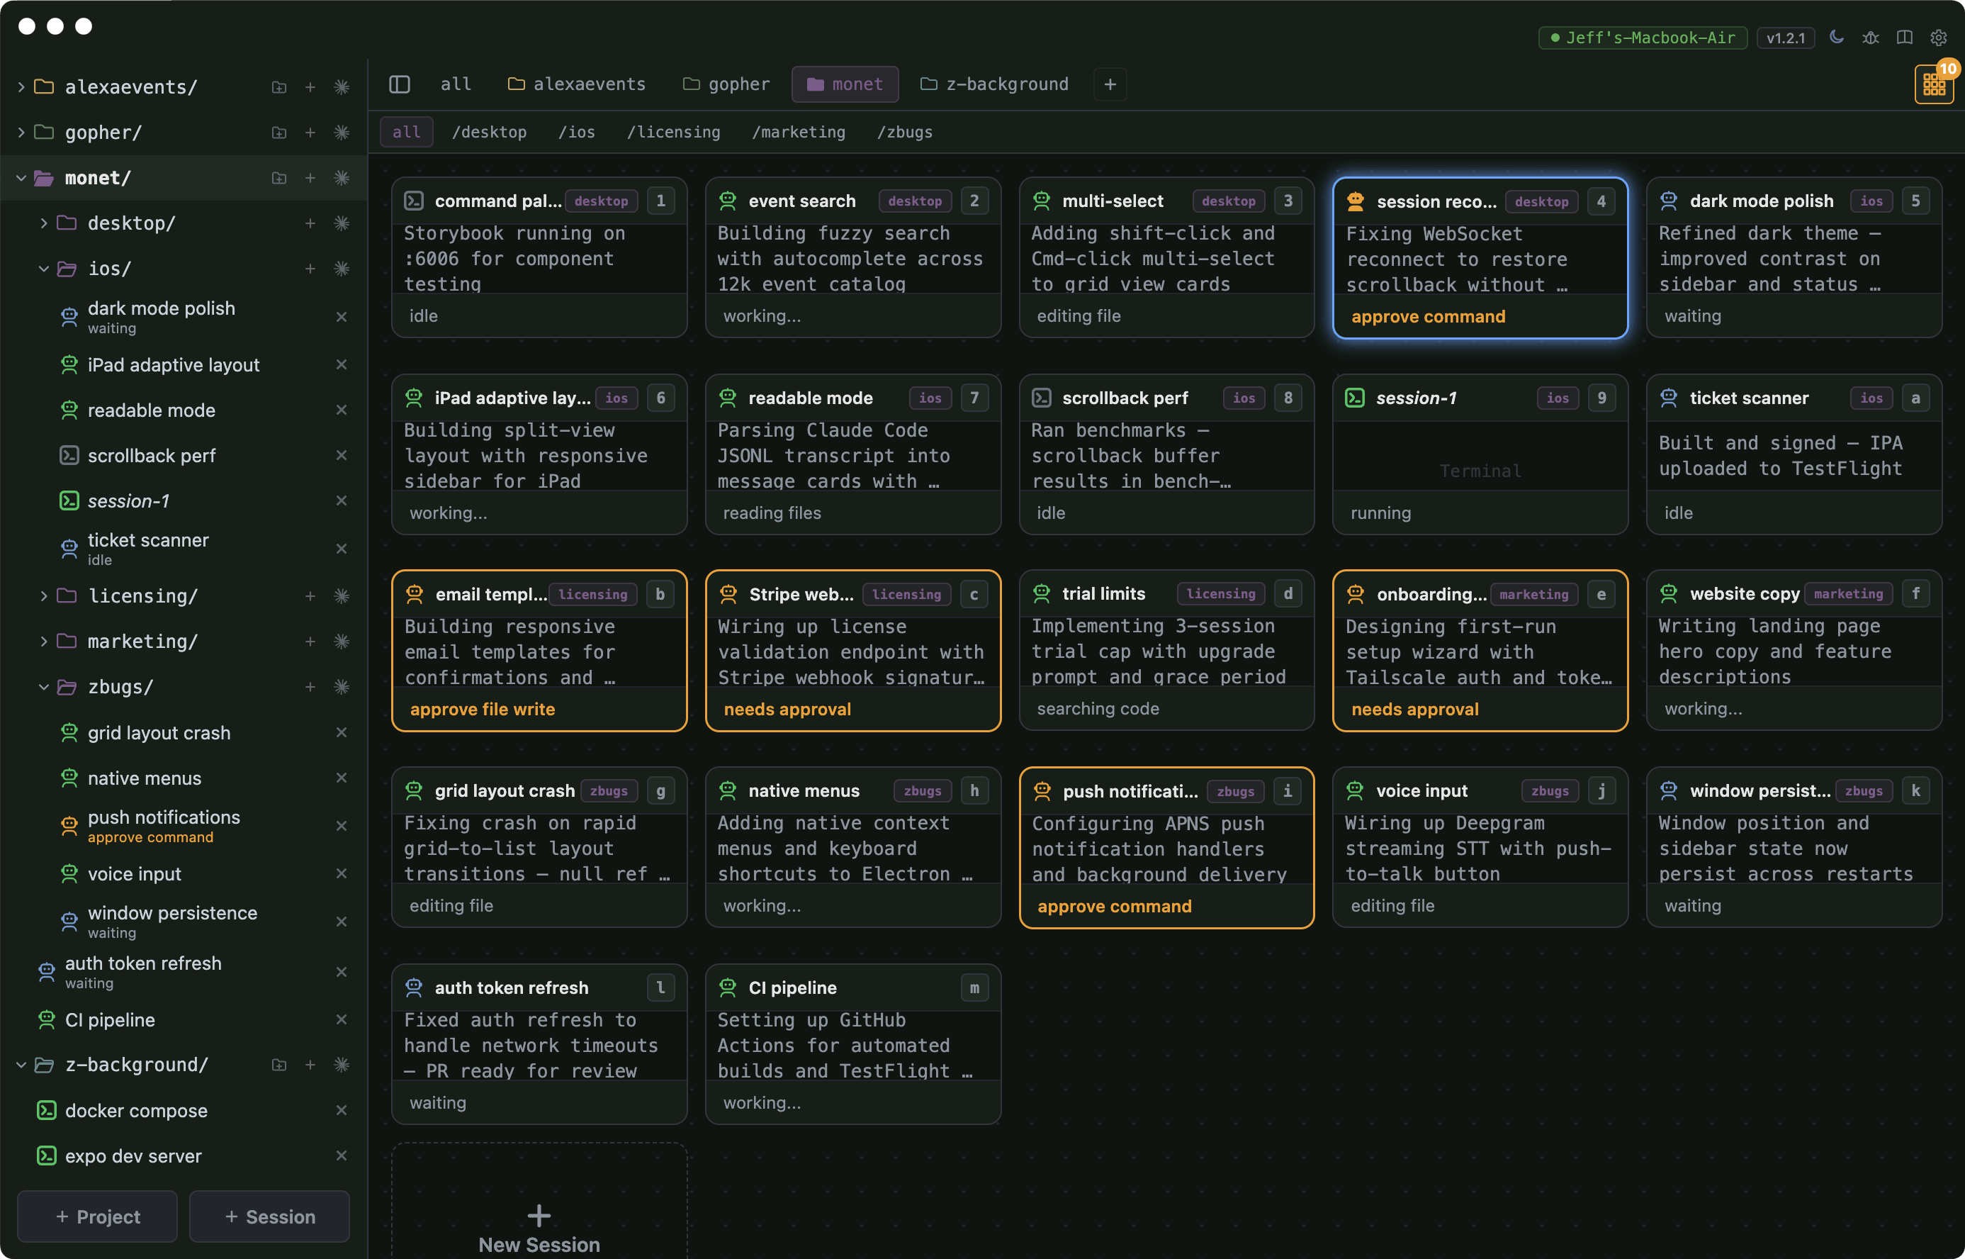Create a subfolder in alexaevents via folder-plus icon
The height and width of the screenshot is (1259, 1965).
click(x=278, y=86)
